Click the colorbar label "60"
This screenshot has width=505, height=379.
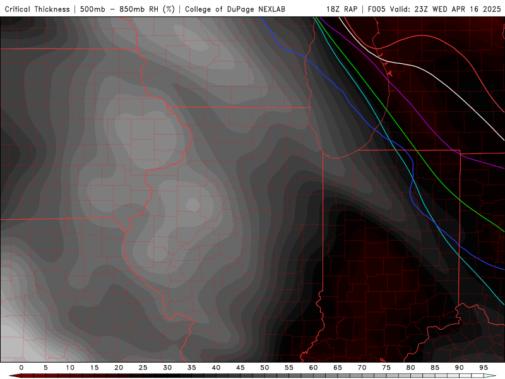point(313,368)
